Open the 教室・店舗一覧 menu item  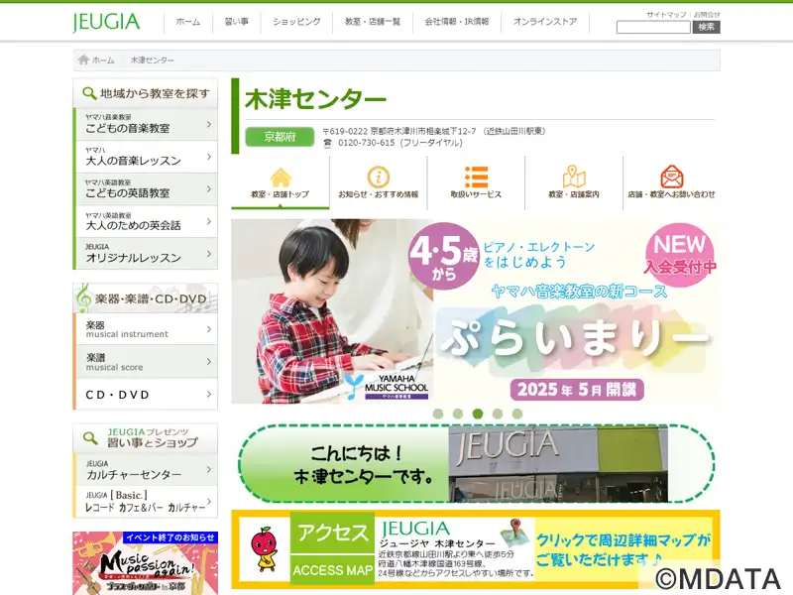(x=373, y=22)
